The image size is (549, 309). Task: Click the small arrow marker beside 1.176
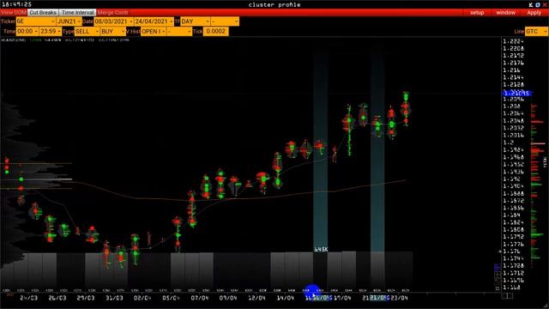pos(500,251)
